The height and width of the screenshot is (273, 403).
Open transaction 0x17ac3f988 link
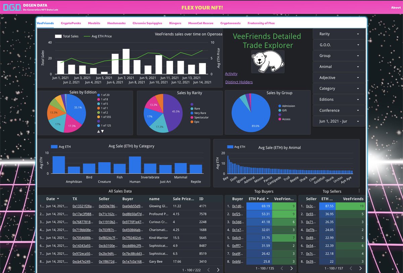[x=84, y=214]
